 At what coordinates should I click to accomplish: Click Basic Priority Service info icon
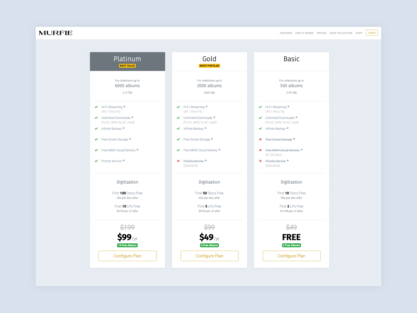[x=288, y=161]
